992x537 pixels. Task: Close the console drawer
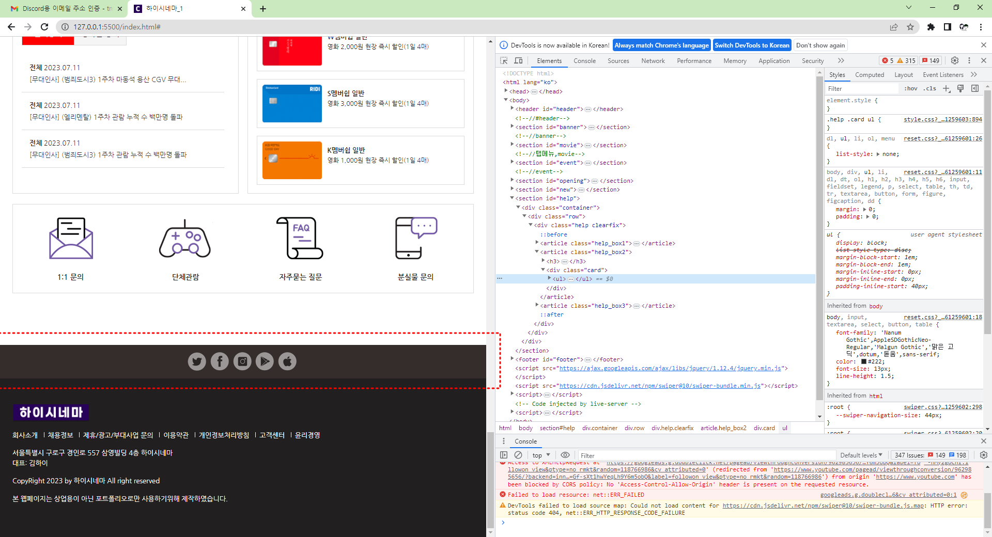(984, 441)
